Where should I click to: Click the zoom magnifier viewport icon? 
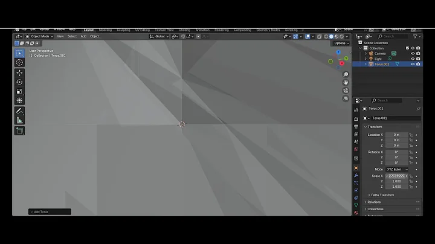point(346,74)
